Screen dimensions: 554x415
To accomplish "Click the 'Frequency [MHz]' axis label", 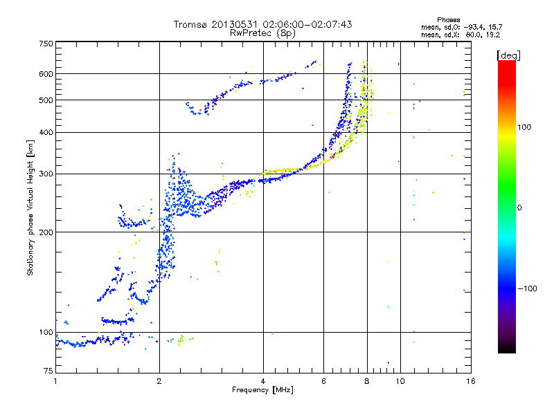I will [x=262, y=390].
